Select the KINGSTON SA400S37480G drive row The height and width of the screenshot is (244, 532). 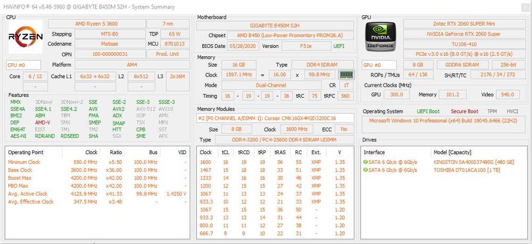[444, 162]
